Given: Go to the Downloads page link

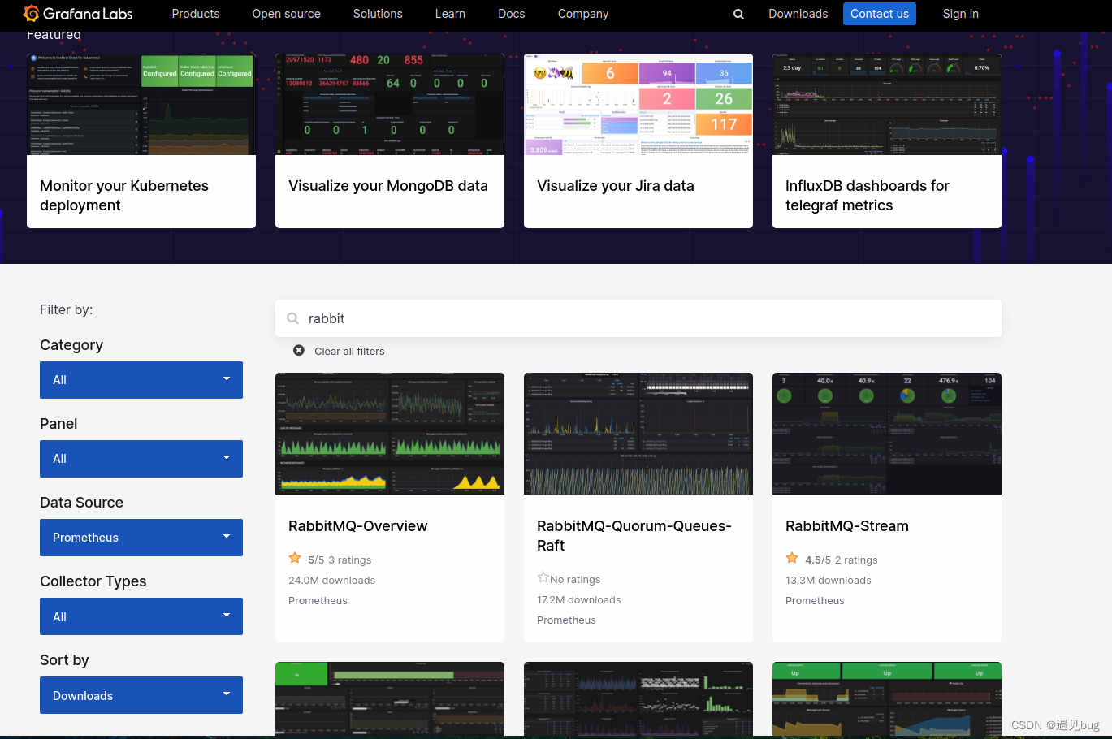Looking at the screenshot, I should click(798, 14).
